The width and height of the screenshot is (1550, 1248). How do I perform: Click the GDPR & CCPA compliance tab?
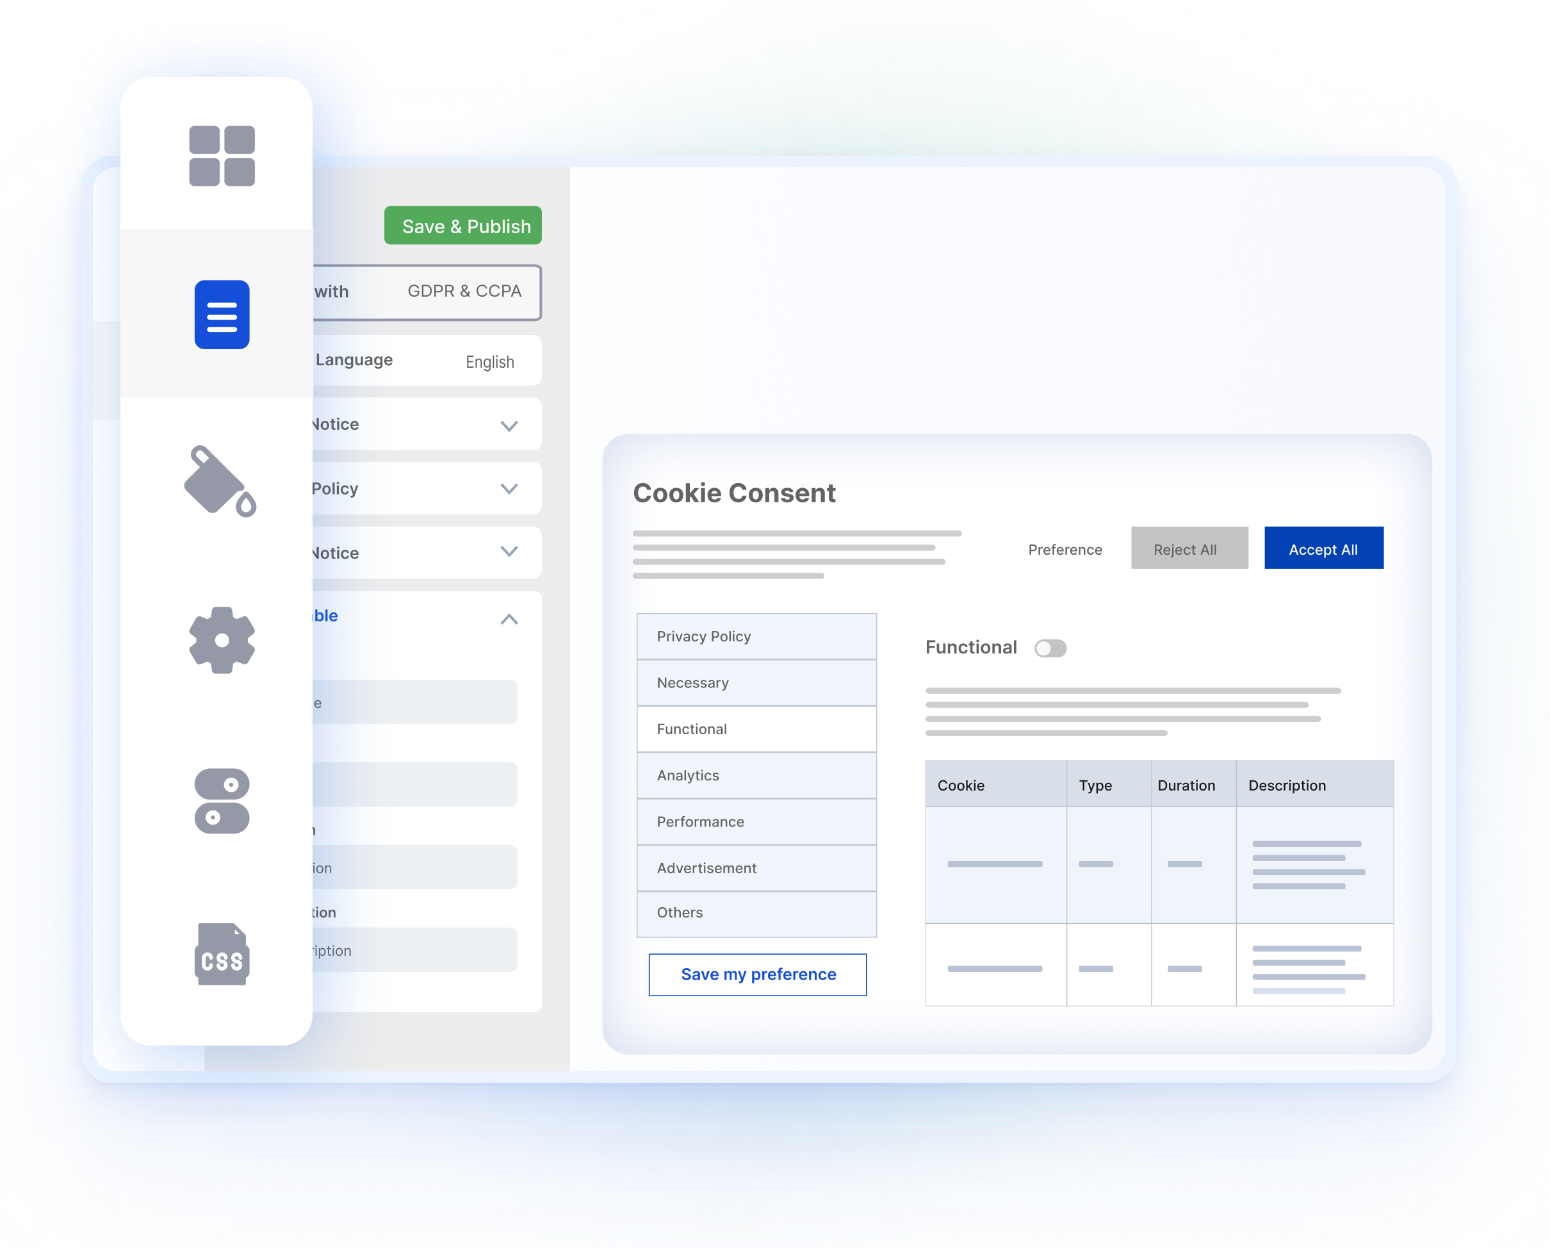coord(463,291)
